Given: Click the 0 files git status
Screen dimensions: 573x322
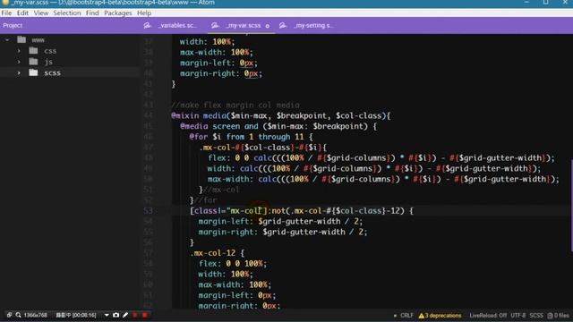Looking at the screenshot, I should coord(559,316).
